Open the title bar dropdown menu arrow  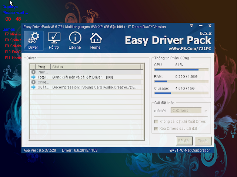click(191, 26)
